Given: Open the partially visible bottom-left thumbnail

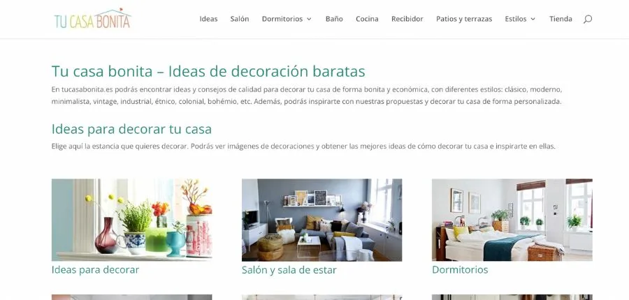Looking at the screenshot, I should pyautogui.click(x=131, y=297).
